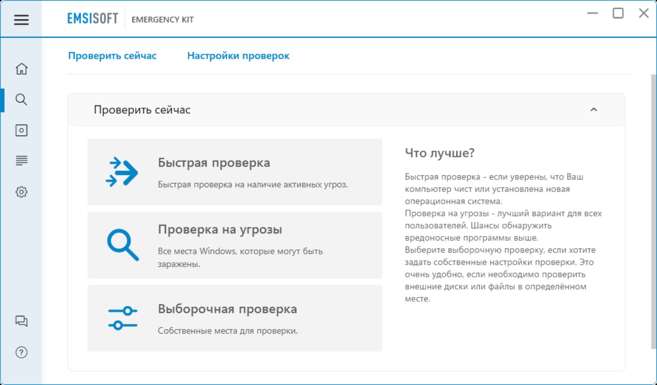The image size is (657, 385).
Task: Open the feedback chat bubbles icon
Action: coord(21,321)
